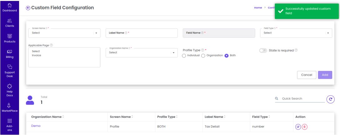Go to Home in the breadcrumb
This screenshot has height=135, width=340.
coord(258,7)
